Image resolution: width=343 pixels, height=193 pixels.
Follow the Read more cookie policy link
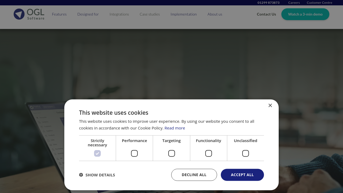pos(175,128)
